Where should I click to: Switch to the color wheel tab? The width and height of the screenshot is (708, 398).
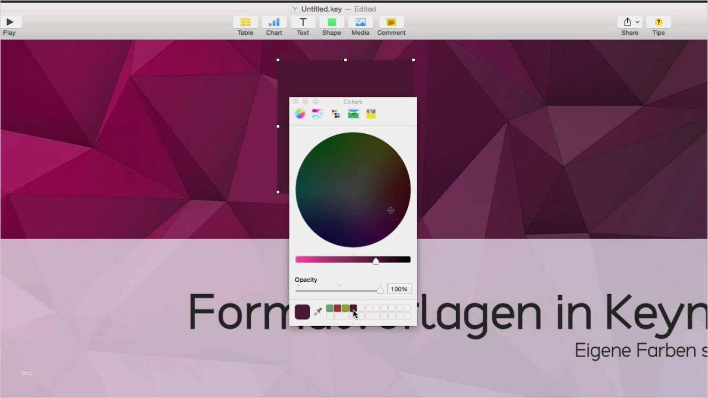point(300,114)
